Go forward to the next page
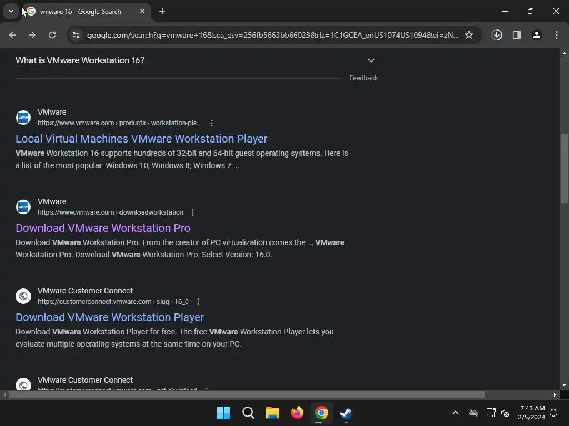569x426 pixels. point(32,35)
